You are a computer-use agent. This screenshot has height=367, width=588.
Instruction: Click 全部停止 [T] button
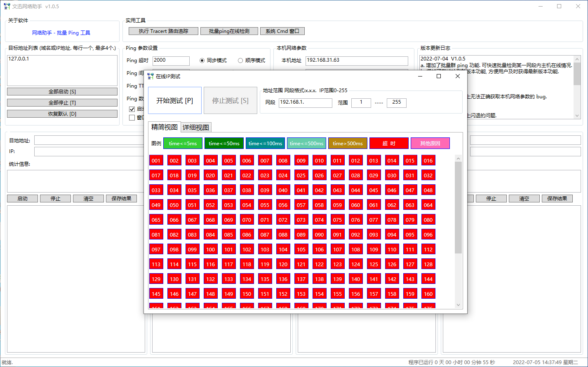click(62, 103)
